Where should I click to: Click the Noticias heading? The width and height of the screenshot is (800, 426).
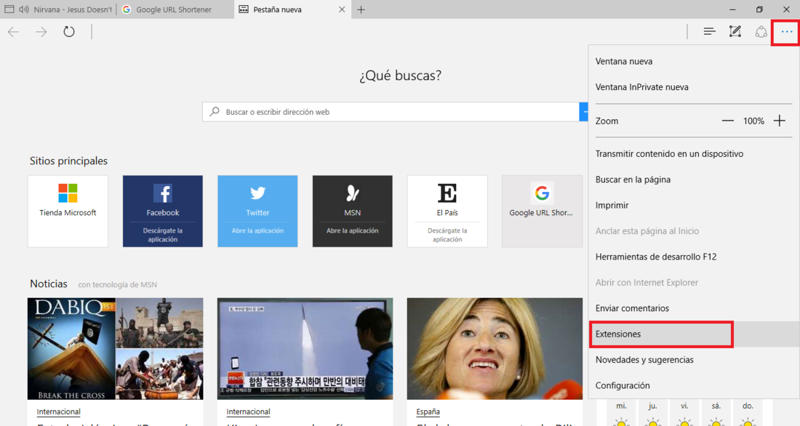click(x=49, y=284)
